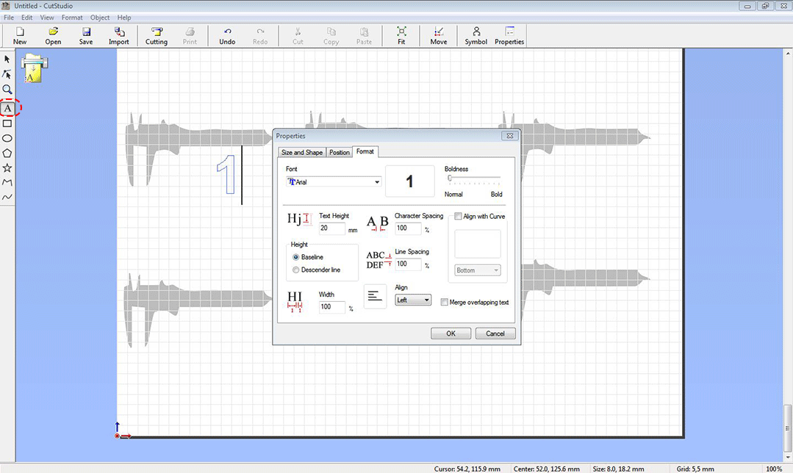Click the Character Spacing input field
The width and height of the screenshot is (793, 473).
click(408, 228)
